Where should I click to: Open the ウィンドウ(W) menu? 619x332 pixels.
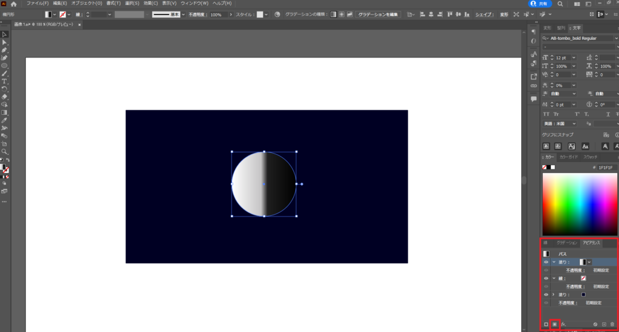coord(194,3)
